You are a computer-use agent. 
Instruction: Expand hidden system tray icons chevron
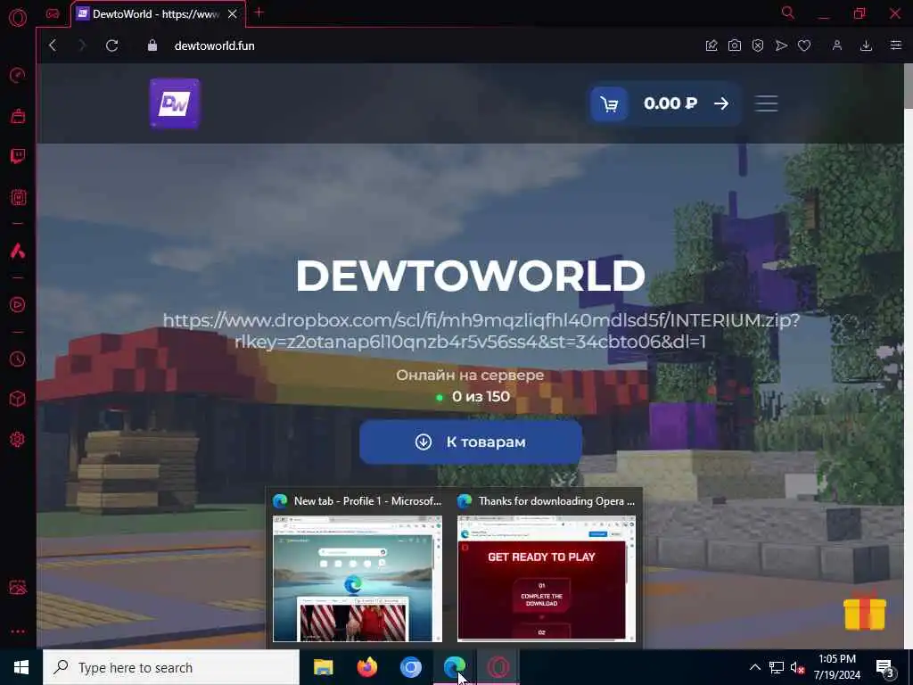point(754,667)
